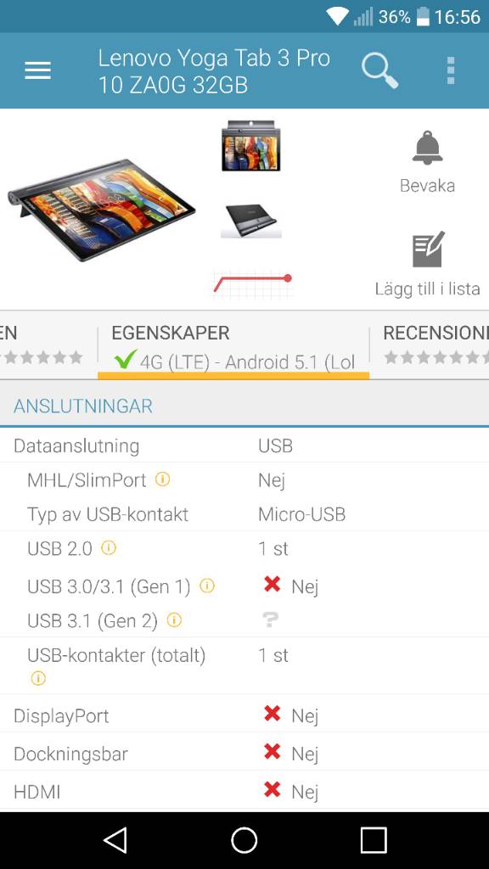Open the main Lenovo Yoga product image
489x869 pixels.
(102, 210)
